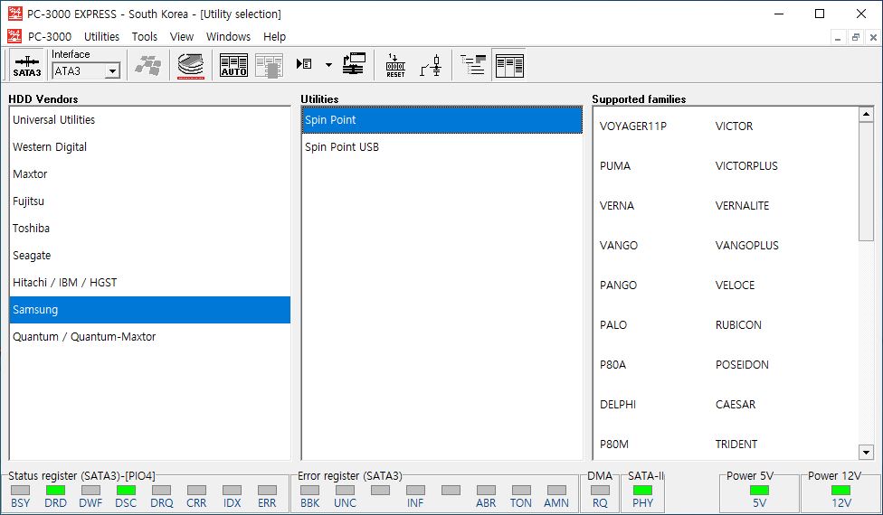Click the SATA3 port selection icon
This screenshot has width=883, height=515.
point(27,66)
